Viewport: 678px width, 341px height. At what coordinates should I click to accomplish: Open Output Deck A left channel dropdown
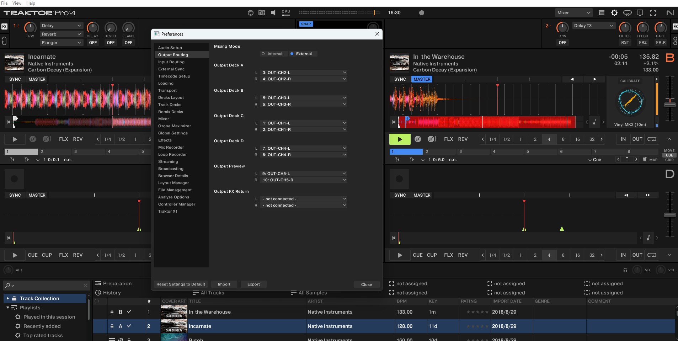(304, 73)
